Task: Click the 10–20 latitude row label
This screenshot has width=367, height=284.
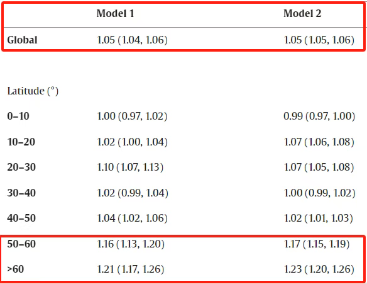Action: (x=21, y=142)
